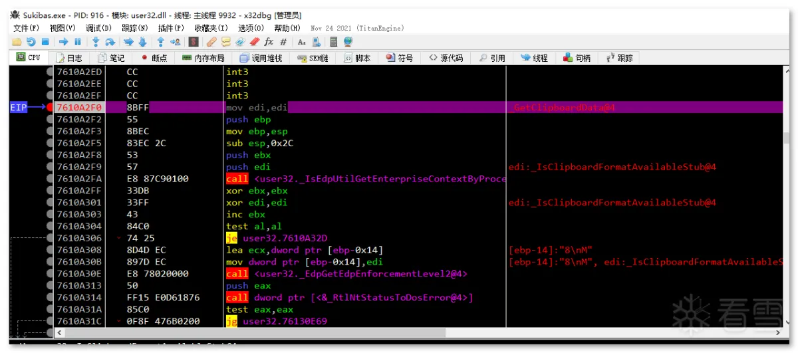Toggle breakpoint bullet at address 7610A314
The image size is (798, 353).
(51, 298)
